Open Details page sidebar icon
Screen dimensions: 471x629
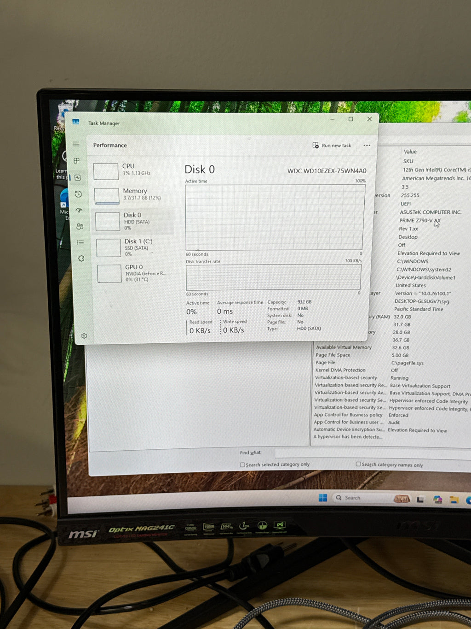tap(80, 242)
